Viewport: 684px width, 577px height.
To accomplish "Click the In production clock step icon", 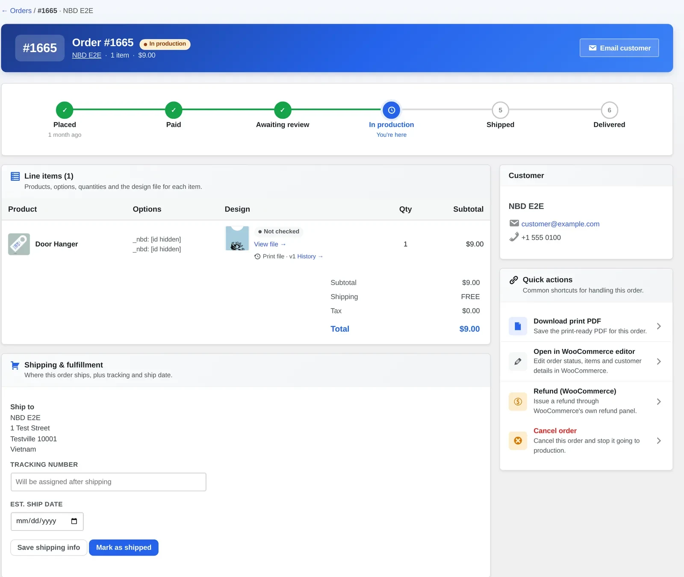I will tap(392, 110).
